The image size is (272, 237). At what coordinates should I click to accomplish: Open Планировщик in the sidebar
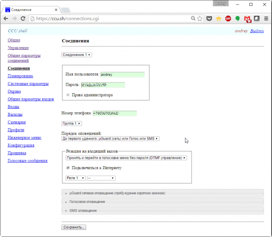coord(20,76)
